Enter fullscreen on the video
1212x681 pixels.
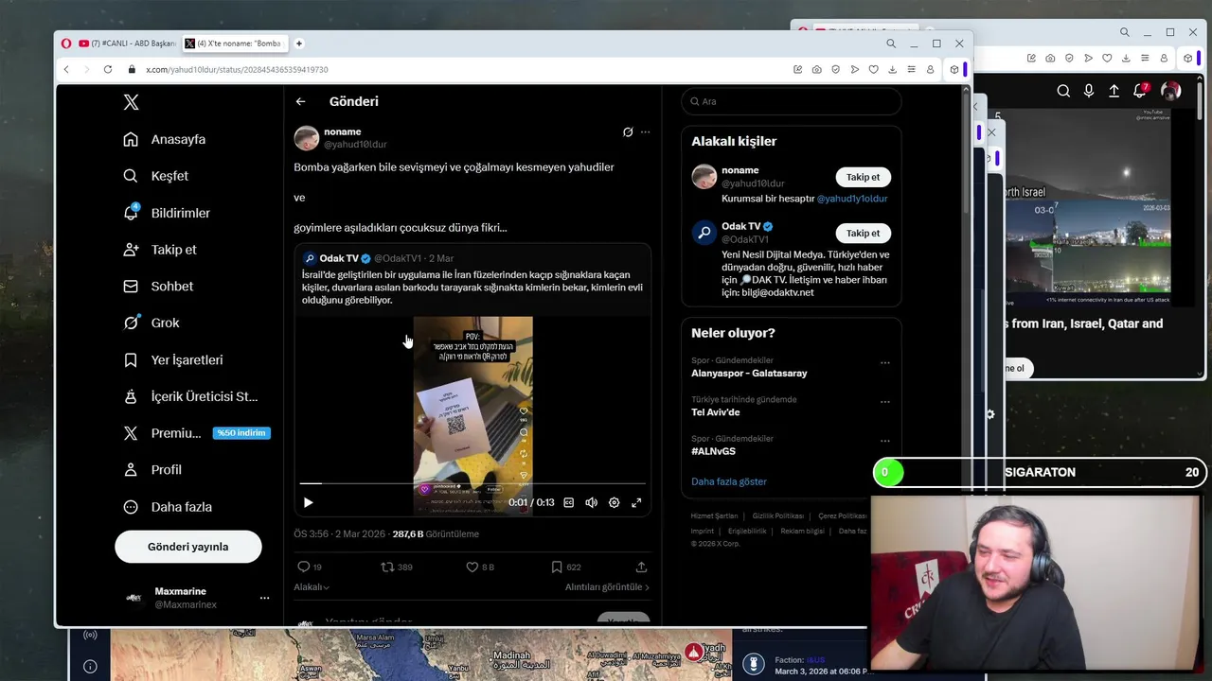636,502
